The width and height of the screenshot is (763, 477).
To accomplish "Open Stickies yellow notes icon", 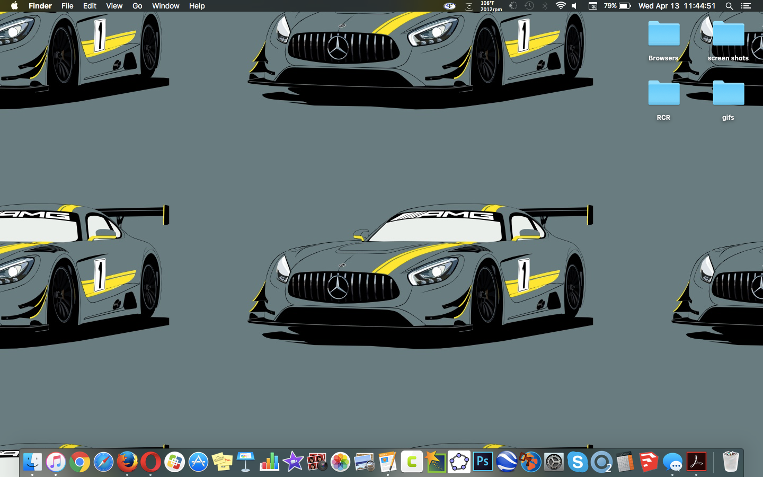I will tap(222, 462).
